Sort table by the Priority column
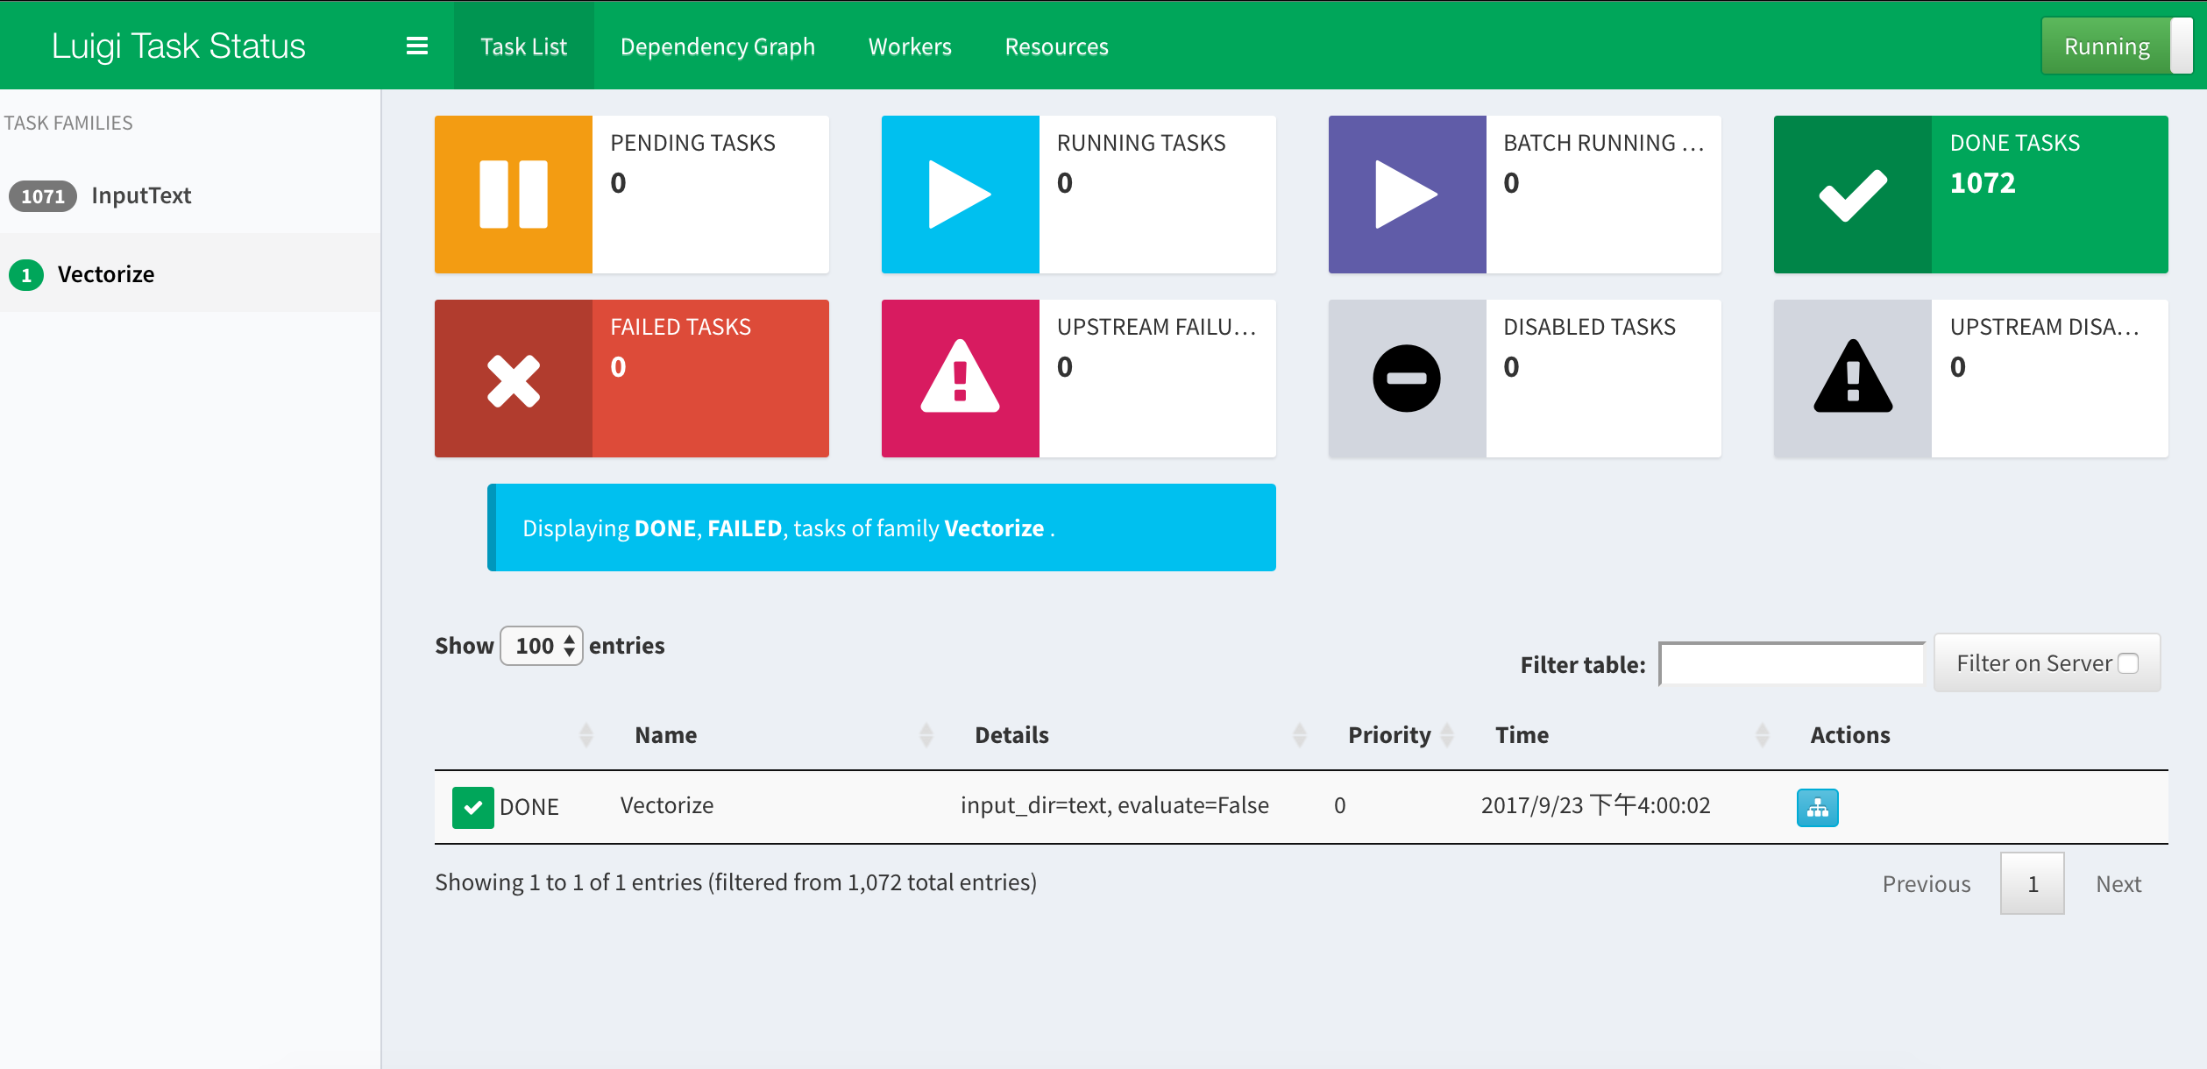 (x=1389, y=735)
